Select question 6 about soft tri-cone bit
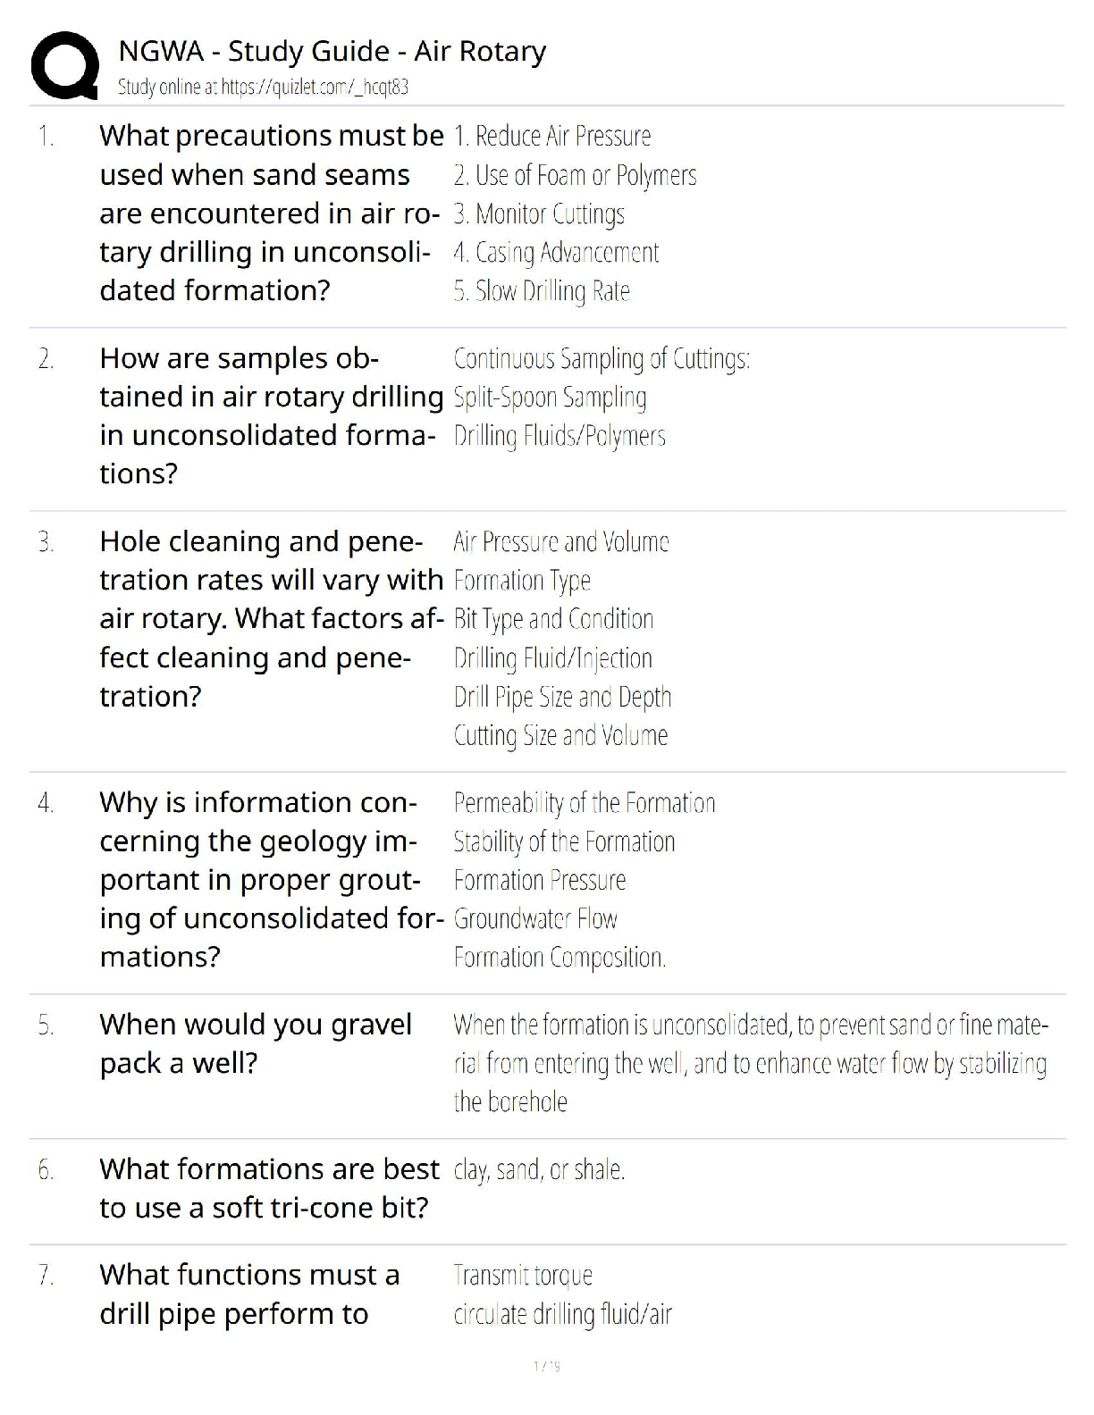This screenshot has width=1094, height=1415. [268, 1188]
